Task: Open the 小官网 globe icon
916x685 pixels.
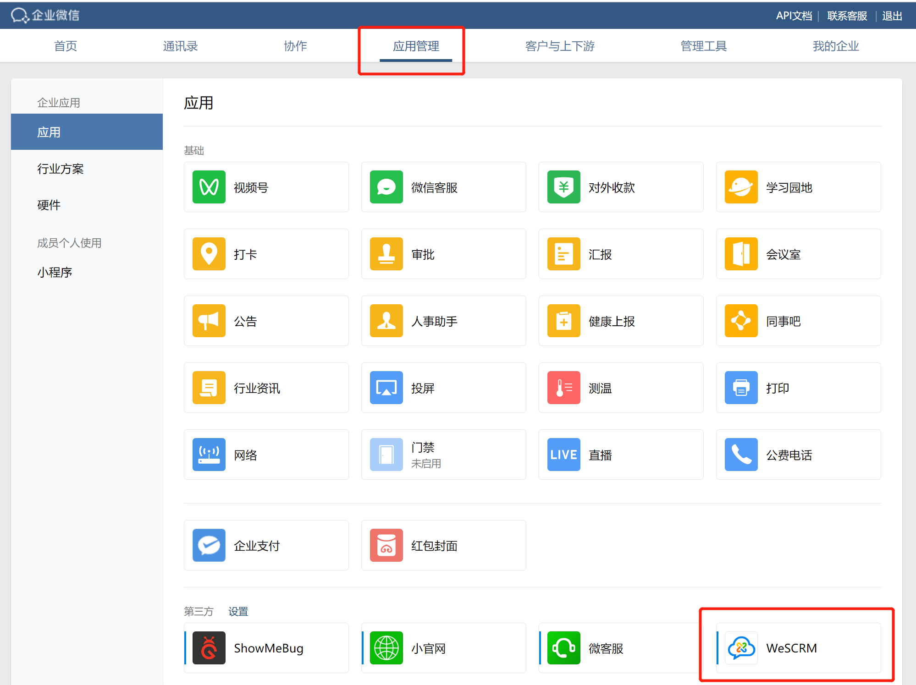Action: 386,648
